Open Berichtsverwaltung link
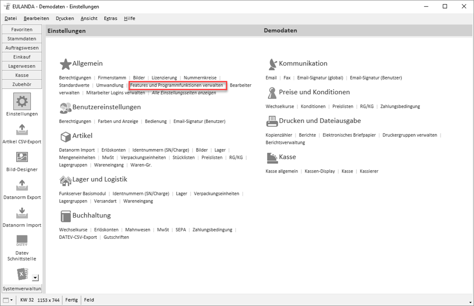This screenshot has height=306, width=474. click(285, 142)
